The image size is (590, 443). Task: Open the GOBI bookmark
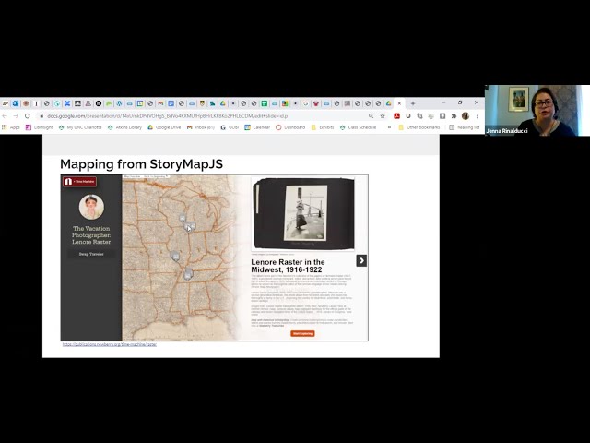pyautogui.click(x=230, y=127)
